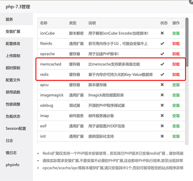The image size is (193, 181).
Task: Close the php-7.3管理 dialog
Action: click(x=191, y=2)
